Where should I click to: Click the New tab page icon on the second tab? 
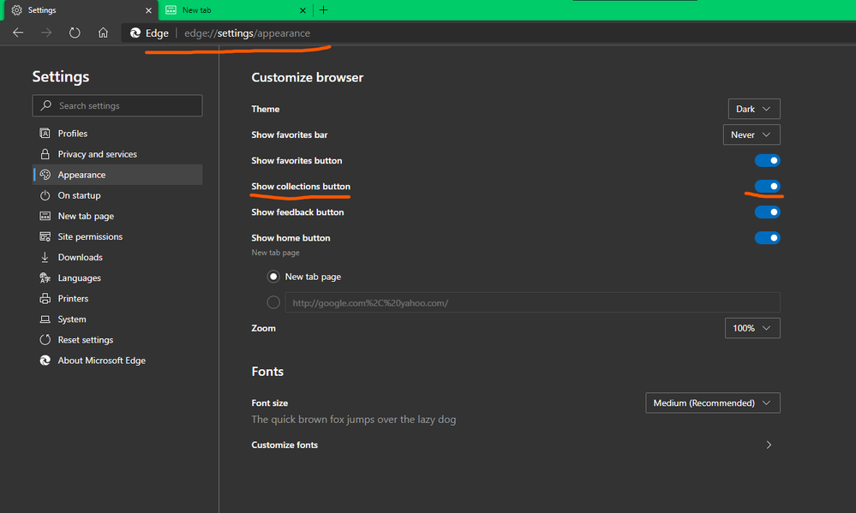coord(171,9)
